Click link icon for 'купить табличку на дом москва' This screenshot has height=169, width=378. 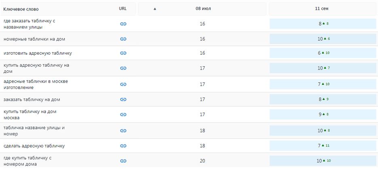[x=123, y=114]
